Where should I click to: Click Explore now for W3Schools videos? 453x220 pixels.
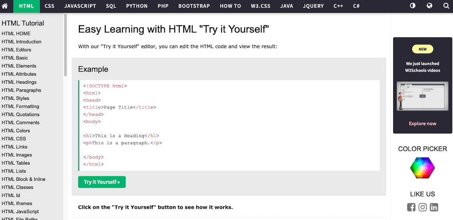point(422,123)
